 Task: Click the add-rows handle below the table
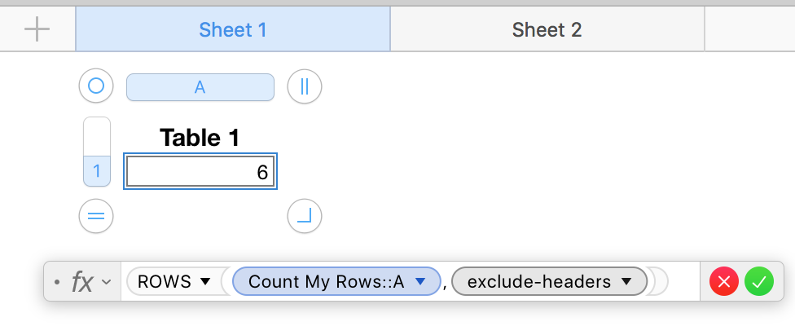(96, 216)
